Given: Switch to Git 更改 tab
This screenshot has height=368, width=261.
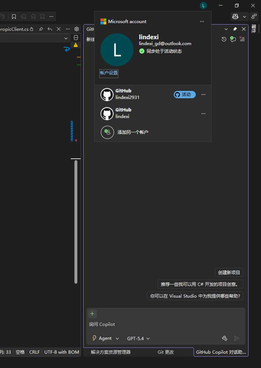Looking at the screenshot, I should click(166, 352).
